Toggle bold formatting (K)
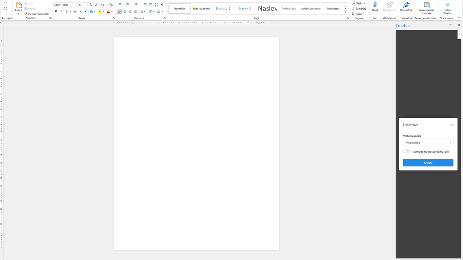 coord(56,12)
